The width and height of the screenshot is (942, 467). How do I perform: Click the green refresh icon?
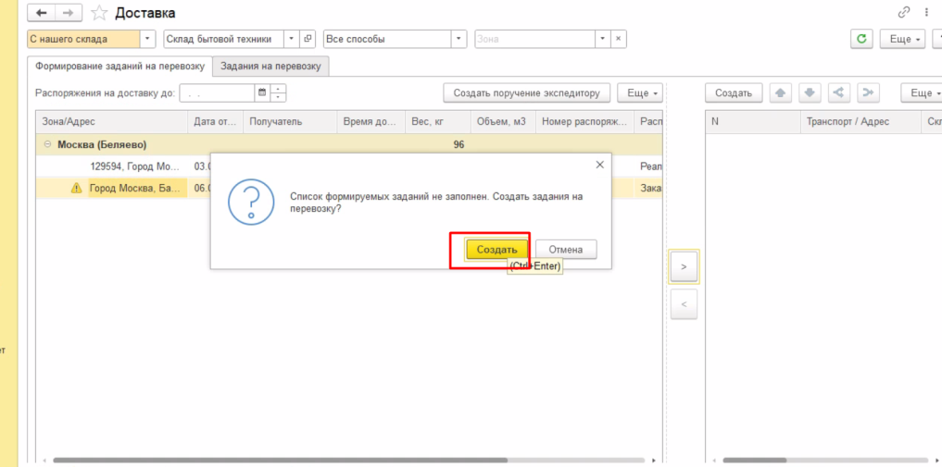point(862,39)
